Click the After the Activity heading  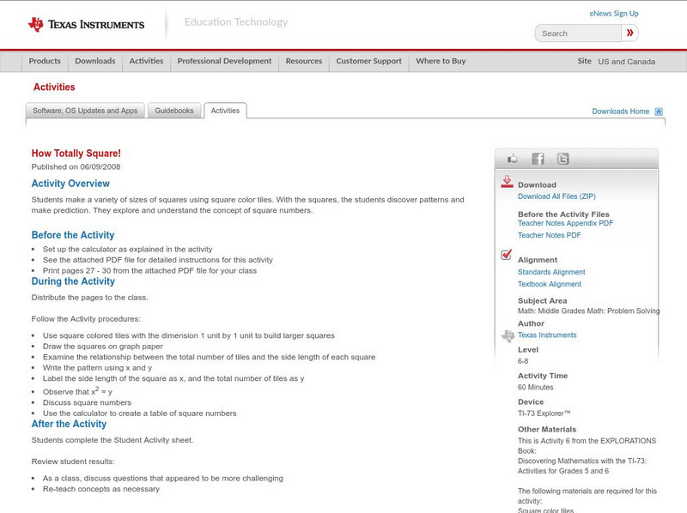click(69, 424)
